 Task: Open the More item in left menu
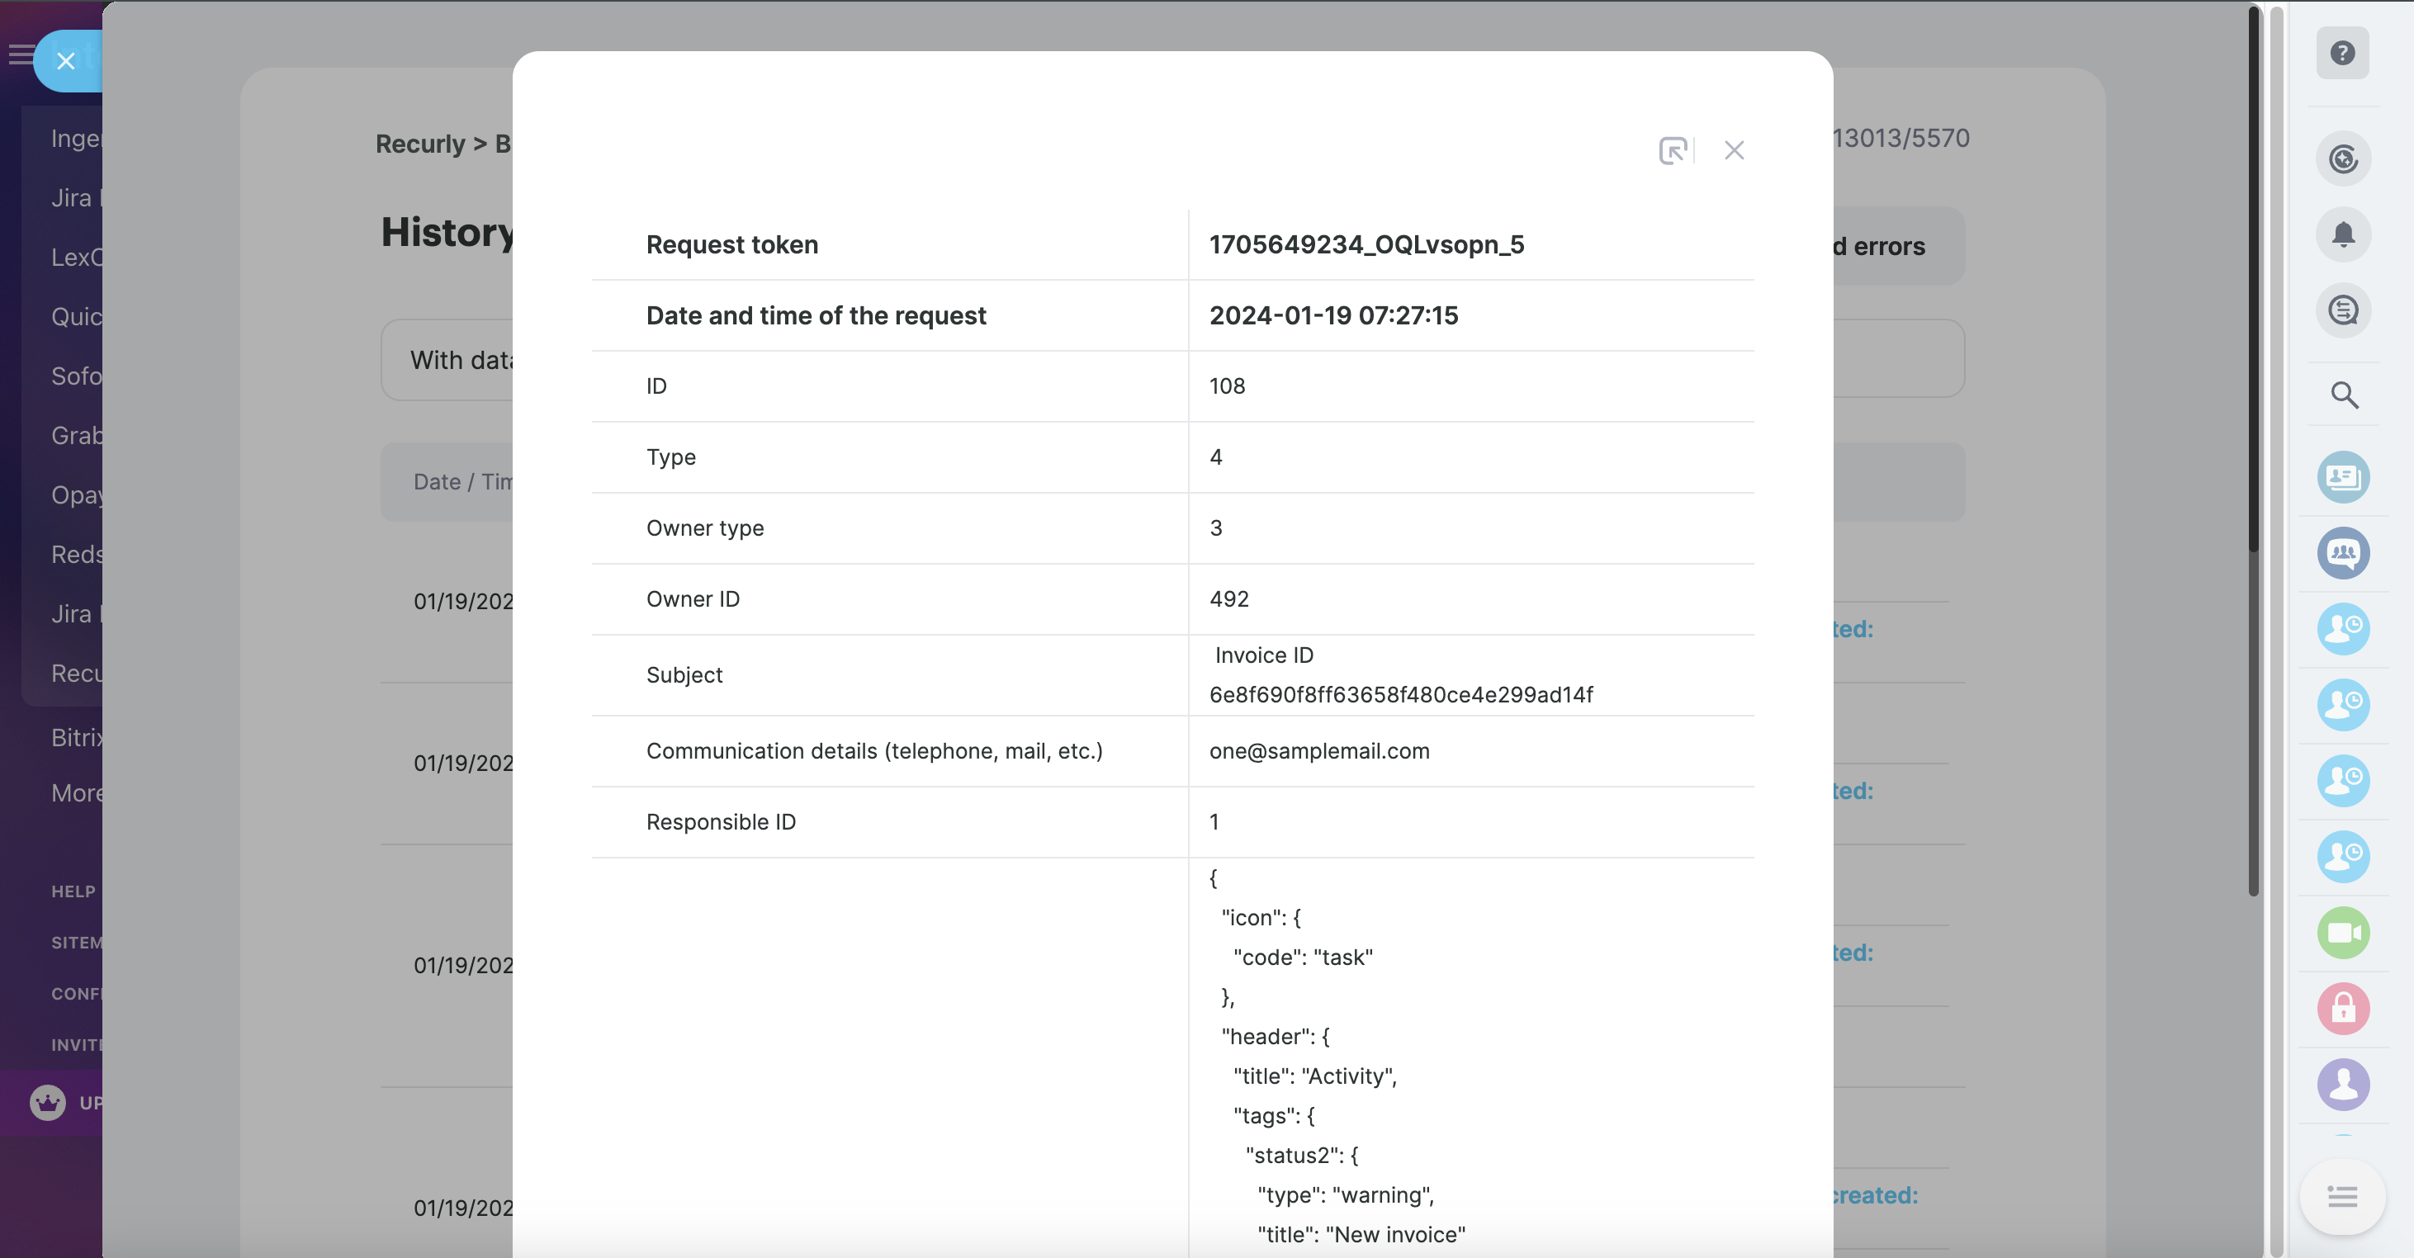(77, 793)
